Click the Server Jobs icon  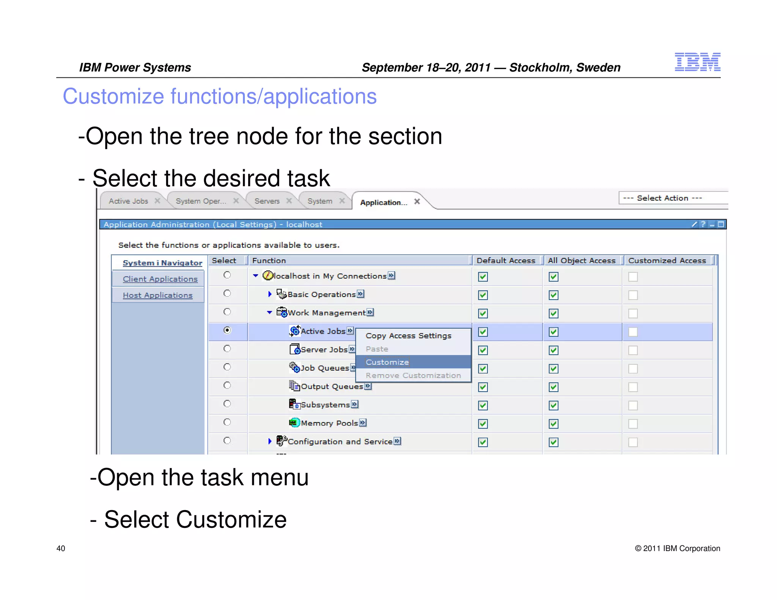pyautogui.click(x=295, y=349)
